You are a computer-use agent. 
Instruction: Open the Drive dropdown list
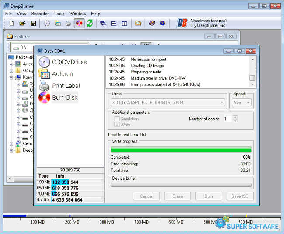pyautogui.click(x=222, y=103)
